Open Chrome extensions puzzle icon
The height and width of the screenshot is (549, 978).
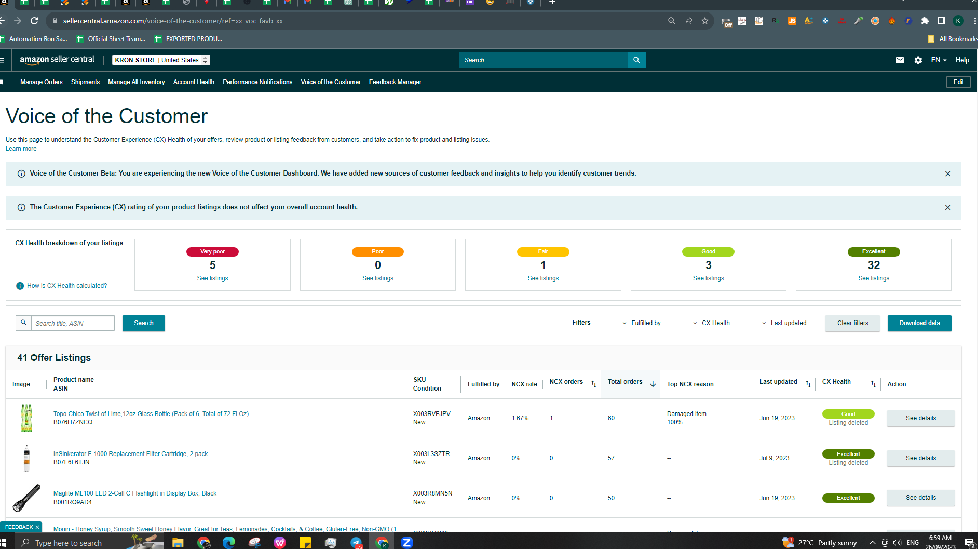click(925, 21)
